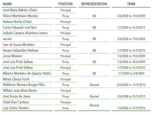Click Juraci Masiero name cell
Viewport: 153px width, 115px height.
[x=12, y=56]
